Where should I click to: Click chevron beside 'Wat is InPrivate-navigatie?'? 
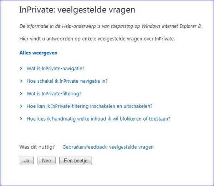pos(21,68)
